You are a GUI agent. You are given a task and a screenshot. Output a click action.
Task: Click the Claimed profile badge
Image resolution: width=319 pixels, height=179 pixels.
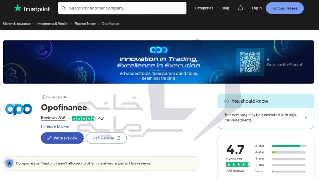click(54, 97)
